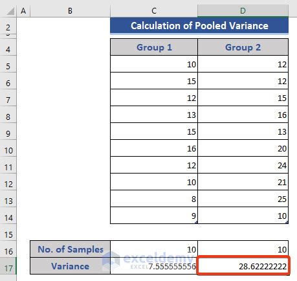Select column C header
The image size is (297, 281).
(154, 11)
